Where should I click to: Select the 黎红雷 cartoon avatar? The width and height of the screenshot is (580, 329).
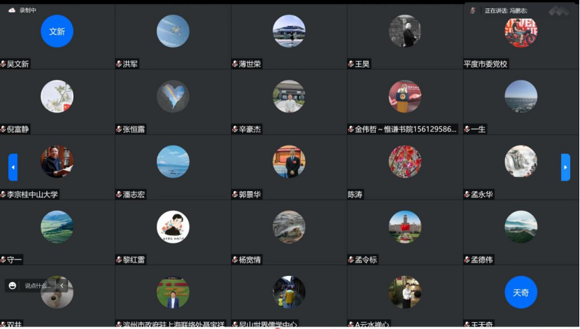(x=173, y=227)
